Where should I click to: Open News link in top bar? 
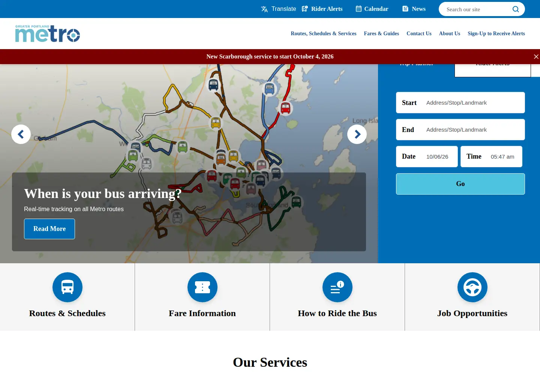pos(418,9)
